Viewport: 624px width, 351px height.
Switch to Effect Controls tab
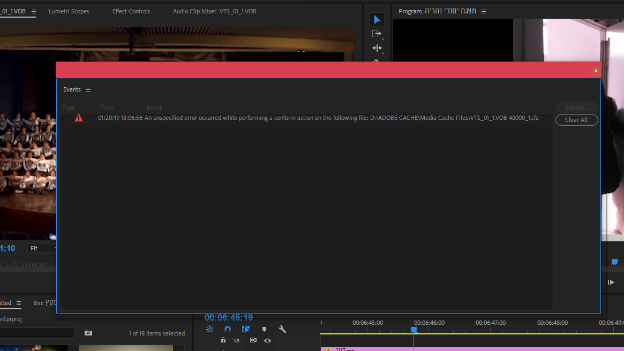[131, 11]
